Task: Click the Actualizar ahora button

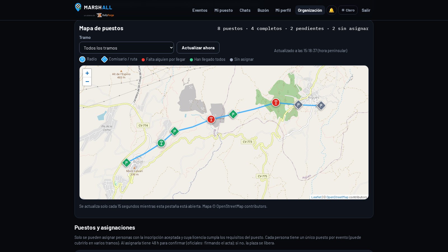Action: coord(198,48)
